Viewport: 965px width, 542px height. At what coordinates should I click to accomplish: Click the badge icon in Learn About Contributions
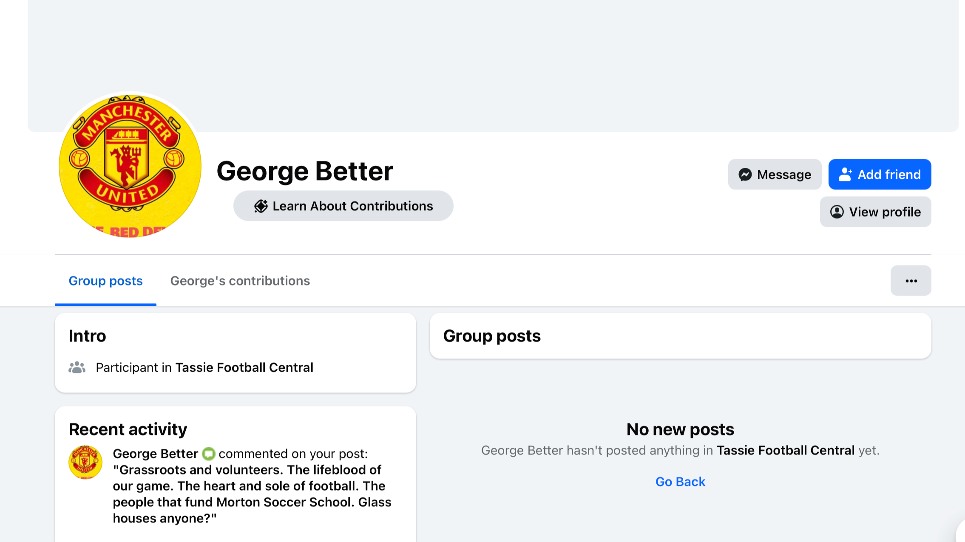pyautogui.click(x=261, y=206)
